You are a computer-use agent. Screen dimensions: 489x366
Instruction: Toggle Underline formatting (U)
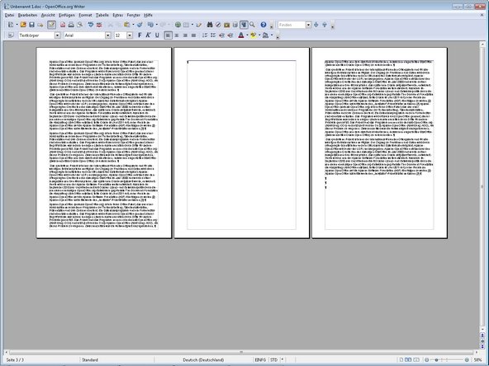[157, 35]
